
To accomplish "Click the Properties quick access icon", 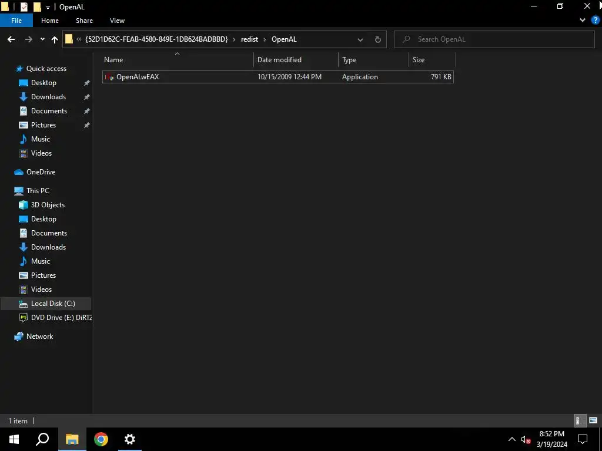I will coord(24,7).
